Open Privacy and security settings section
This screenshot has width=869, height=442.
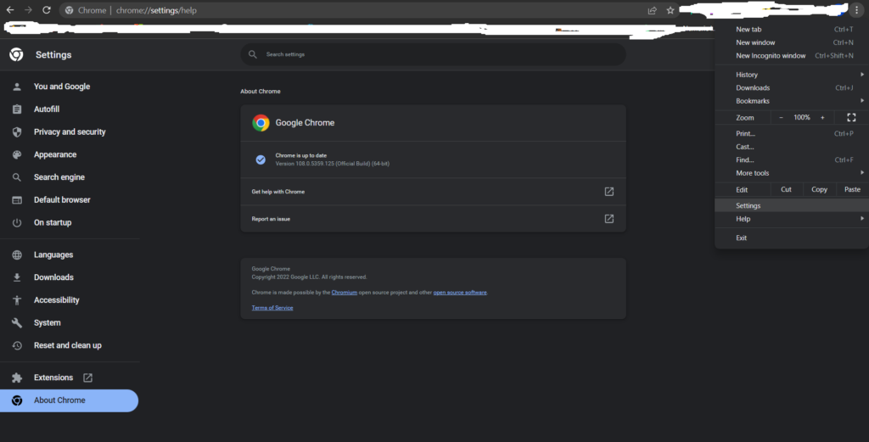[70, 131]
